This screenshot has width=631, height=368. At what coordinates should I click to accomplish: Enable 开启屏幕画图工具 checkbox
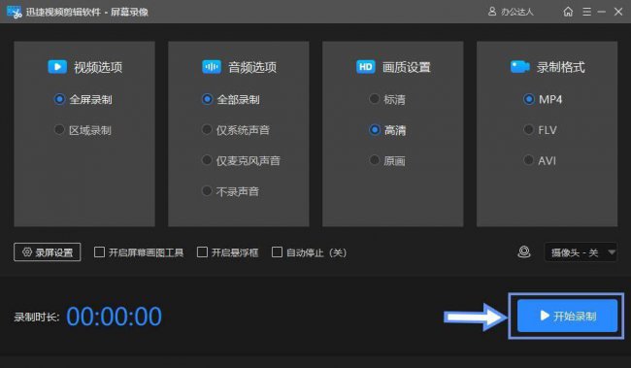99,252
